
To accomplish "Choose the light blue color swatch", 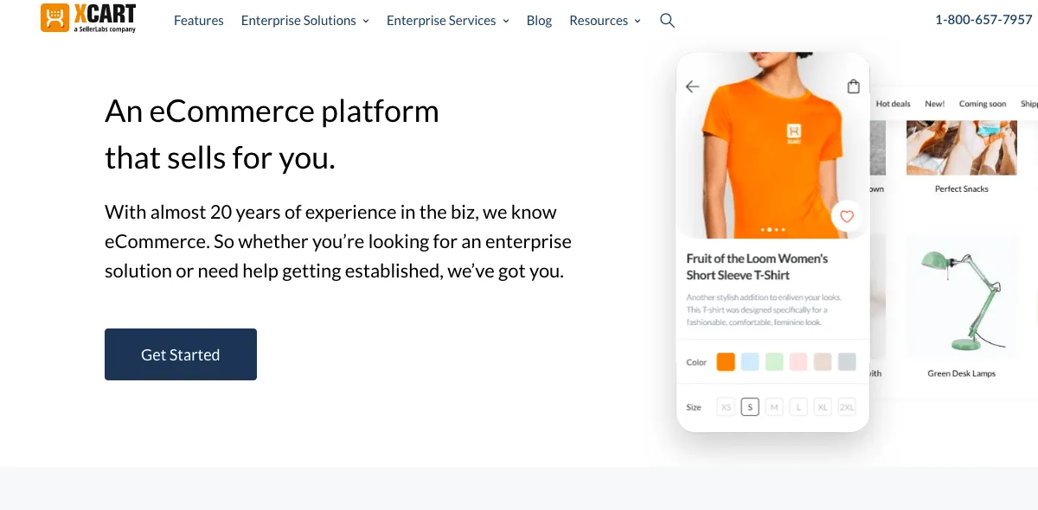I will (750, 362).
